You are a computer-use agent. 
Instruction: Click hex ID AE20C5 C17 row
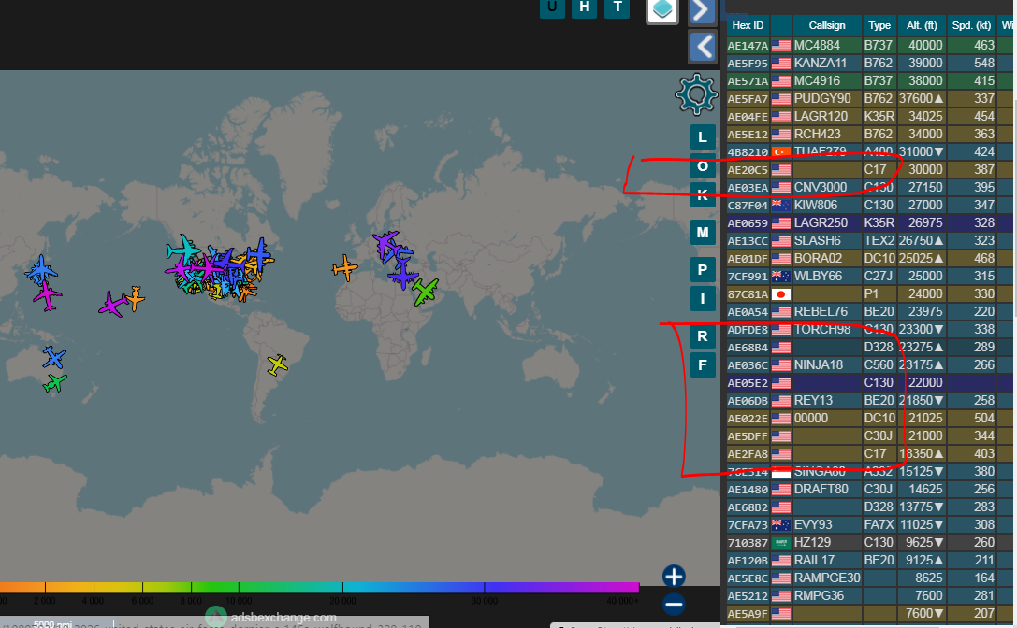coord(748,170)
